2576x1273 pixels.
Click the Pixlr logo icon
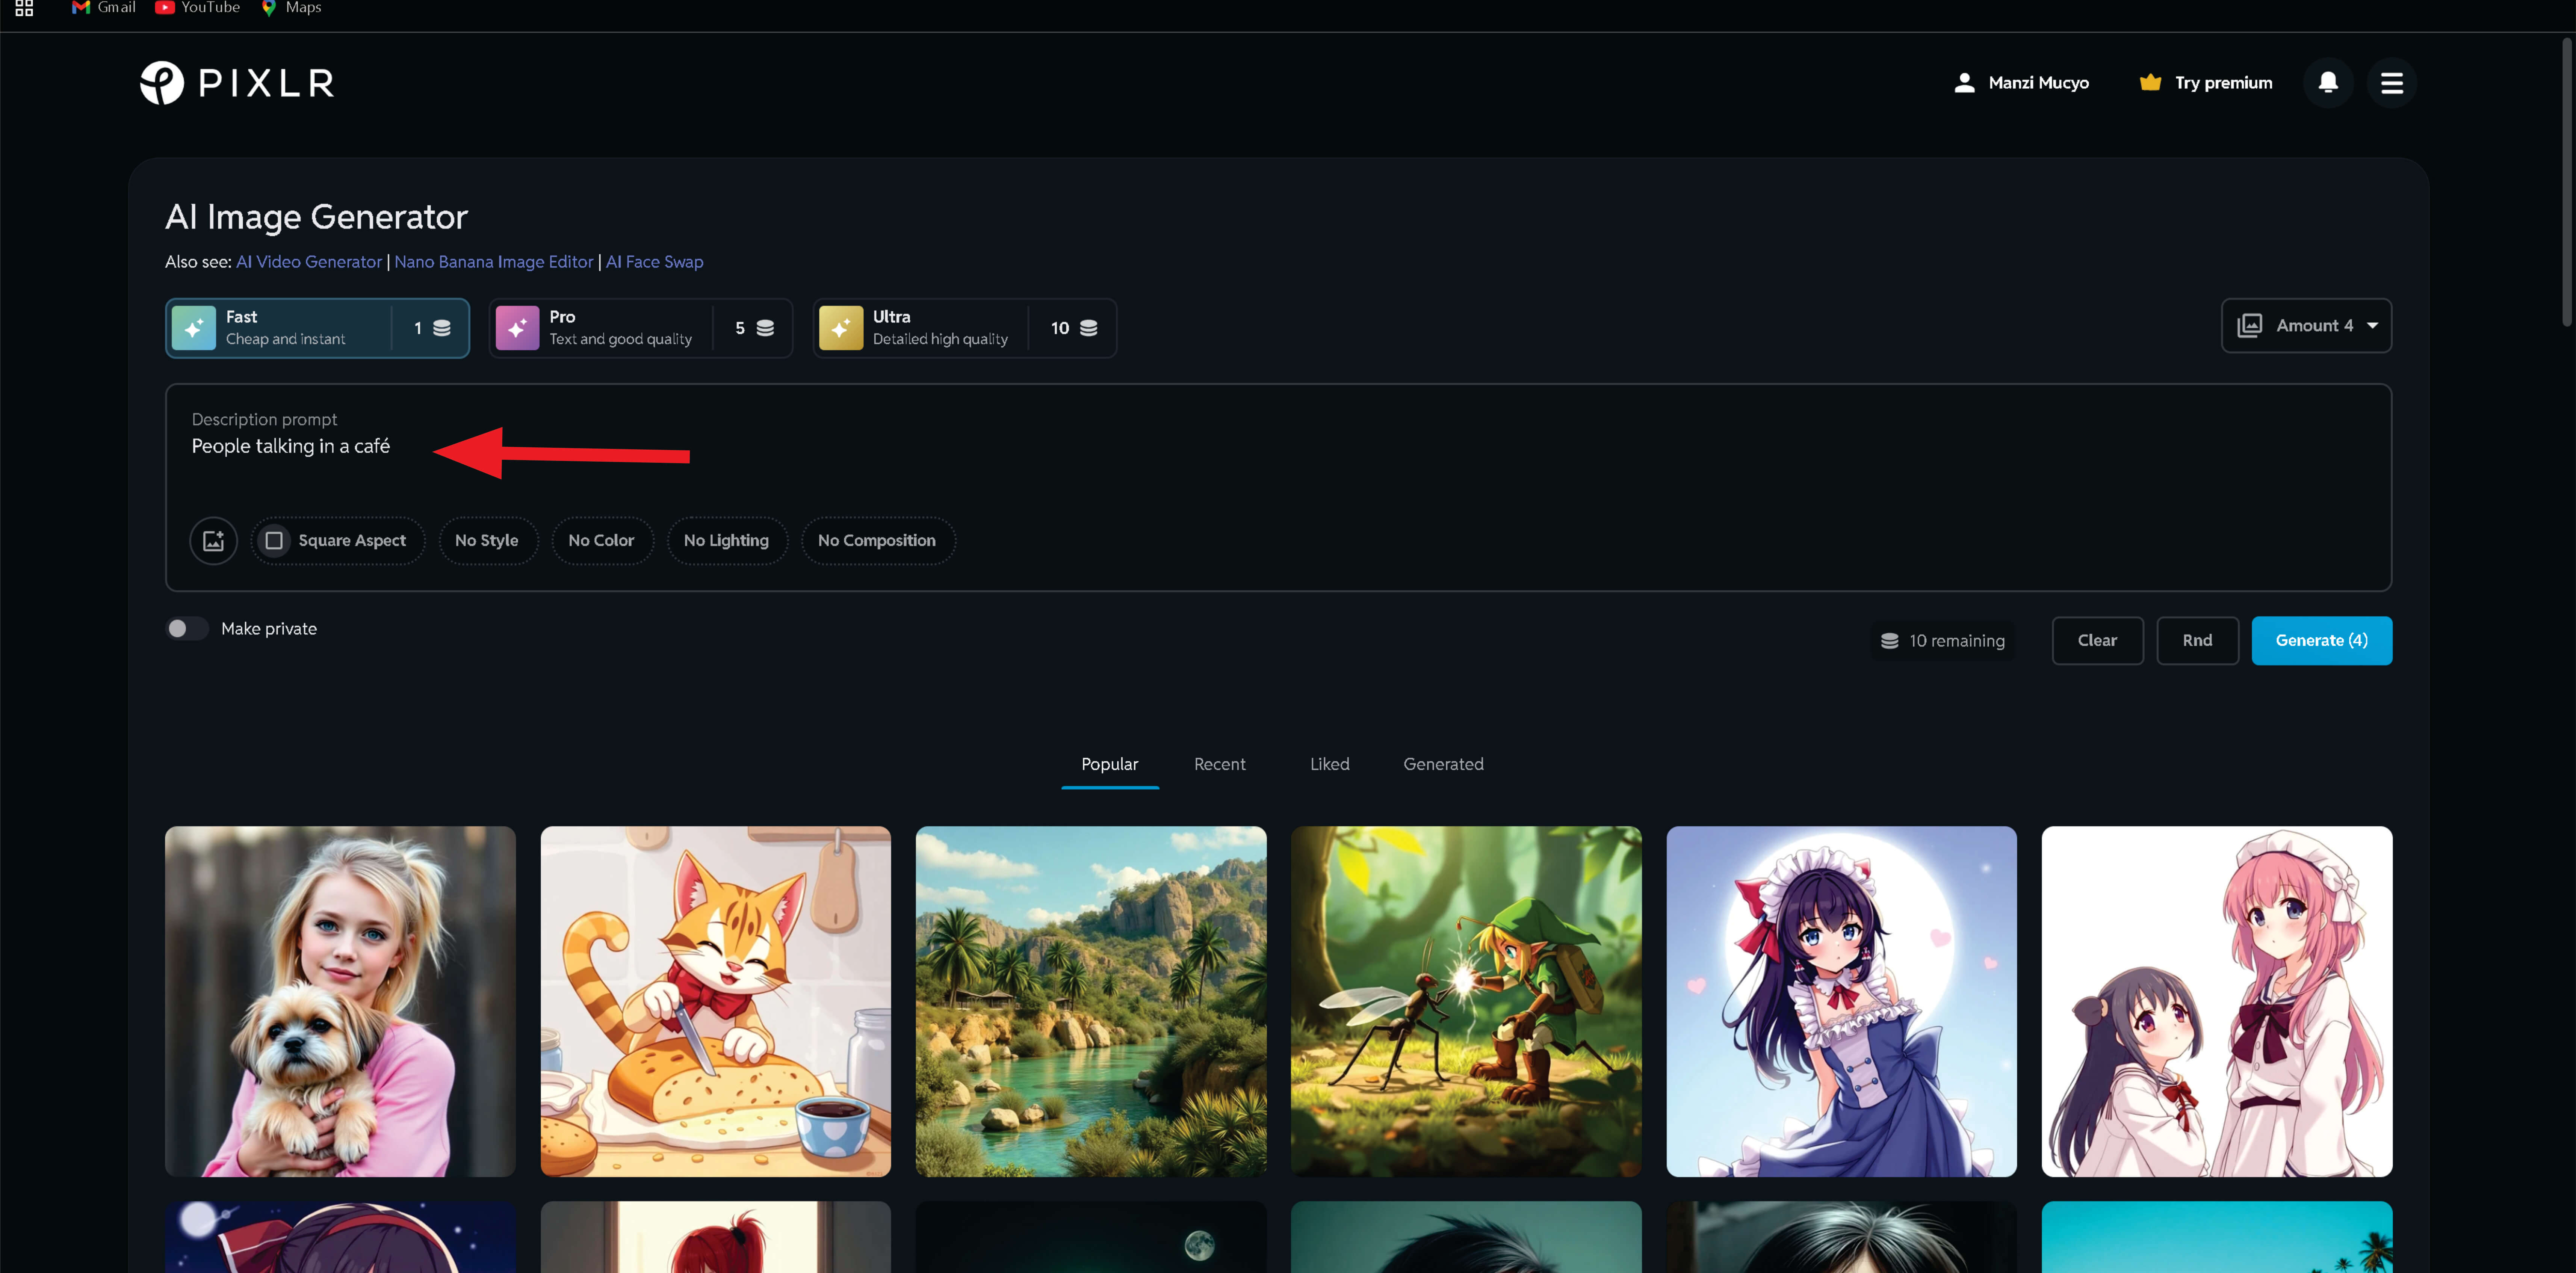[x=162, y=83]
